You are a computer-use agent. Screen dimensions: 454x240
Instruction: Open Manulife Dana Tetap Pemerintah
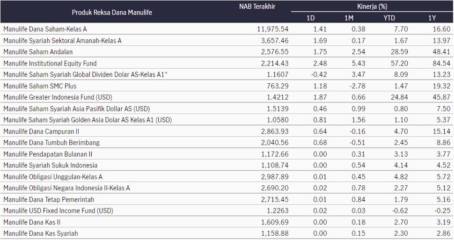pos(49,199)
